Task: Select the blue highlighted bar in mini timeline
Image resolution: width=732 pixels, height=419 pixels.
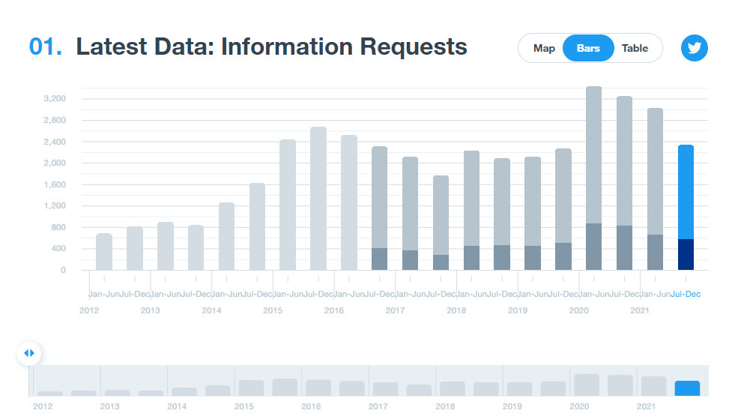Action: (x=687, y=388)
